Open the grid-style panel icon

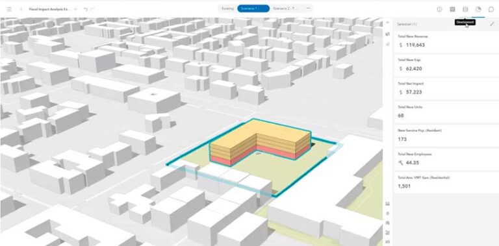pos(452,9)
